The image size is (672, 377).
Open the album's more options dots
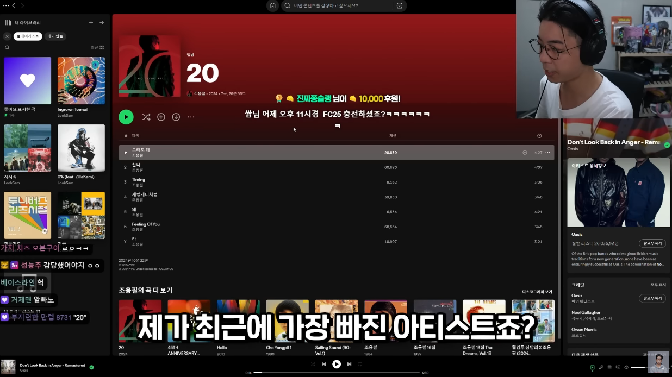(191, 117)
